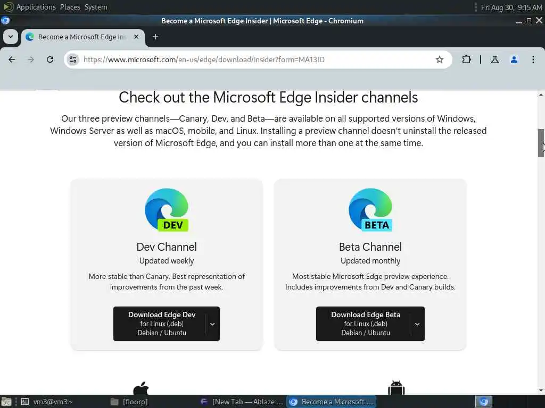Open the profile avatar menu
This screenshot has height=408, width=545.
tap(514, 59)
